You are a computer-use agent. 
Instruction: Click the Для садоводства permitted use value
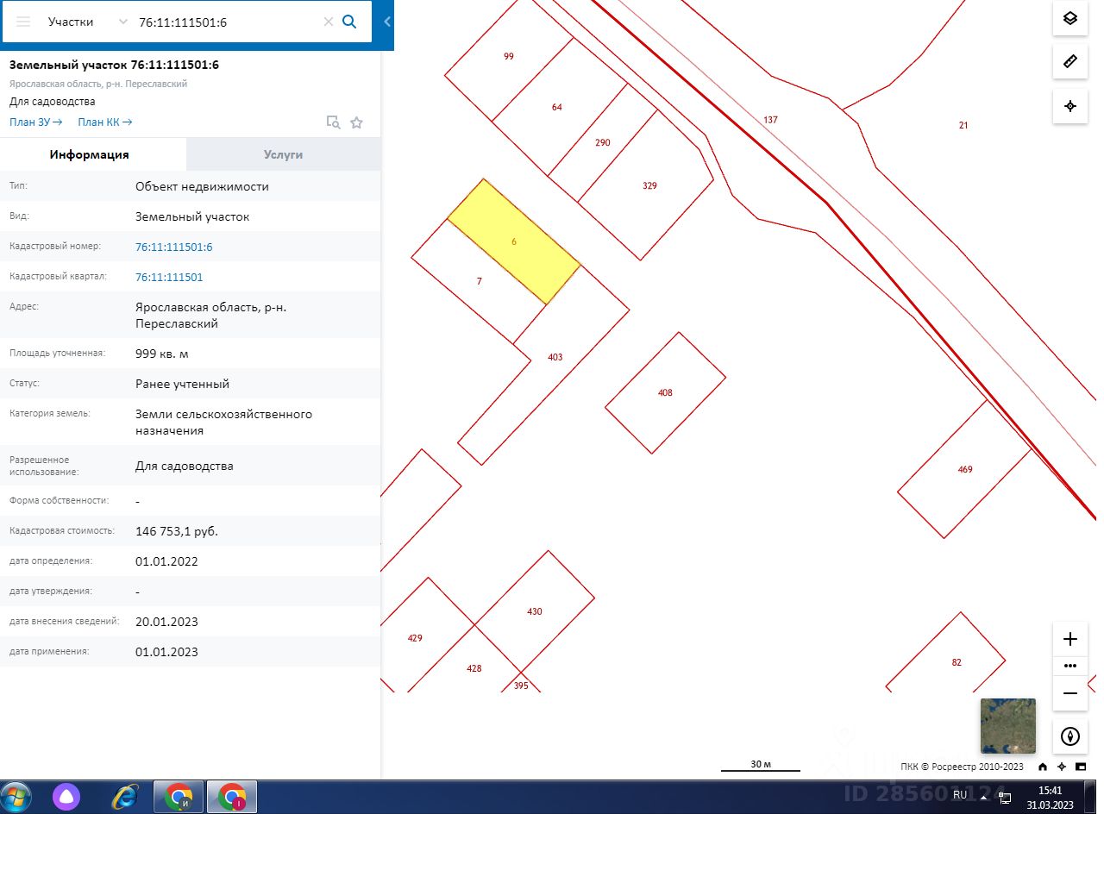(185, 466)
